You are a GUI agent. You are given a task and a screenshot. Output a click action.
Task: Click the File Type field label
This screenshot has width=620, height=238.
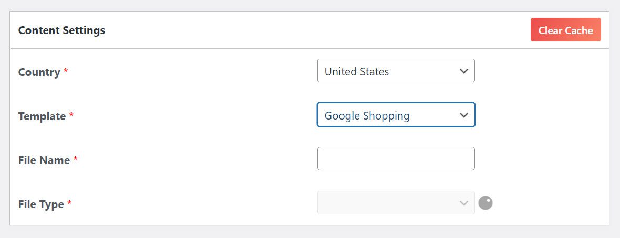(41, 204)
